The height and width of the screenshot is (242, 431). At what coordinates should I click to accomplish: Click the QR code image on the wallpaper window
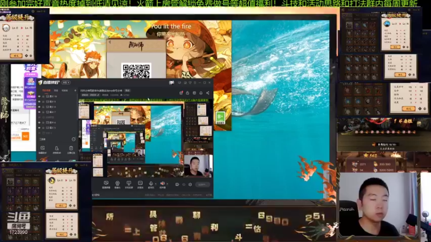(136, 71)
